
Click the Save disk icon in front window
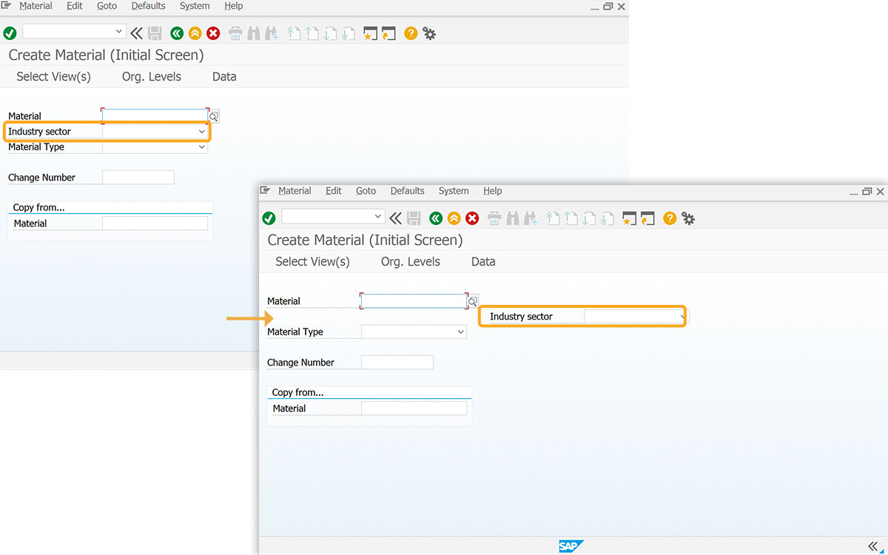click(x=414, y=218)
